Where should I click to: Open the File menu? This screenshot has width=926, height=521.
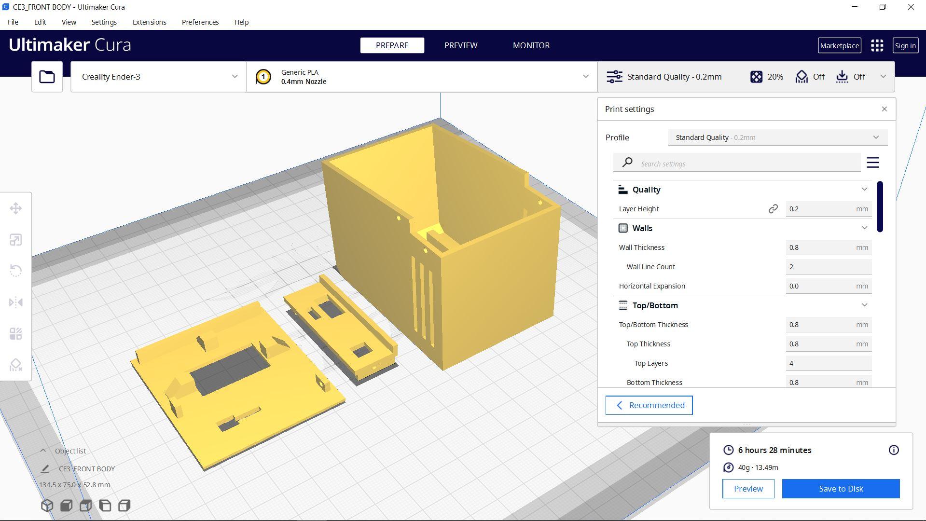13,22
